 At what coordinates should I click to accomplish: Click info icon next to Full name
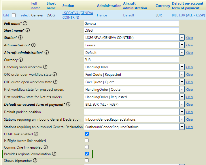pos(25,23)
